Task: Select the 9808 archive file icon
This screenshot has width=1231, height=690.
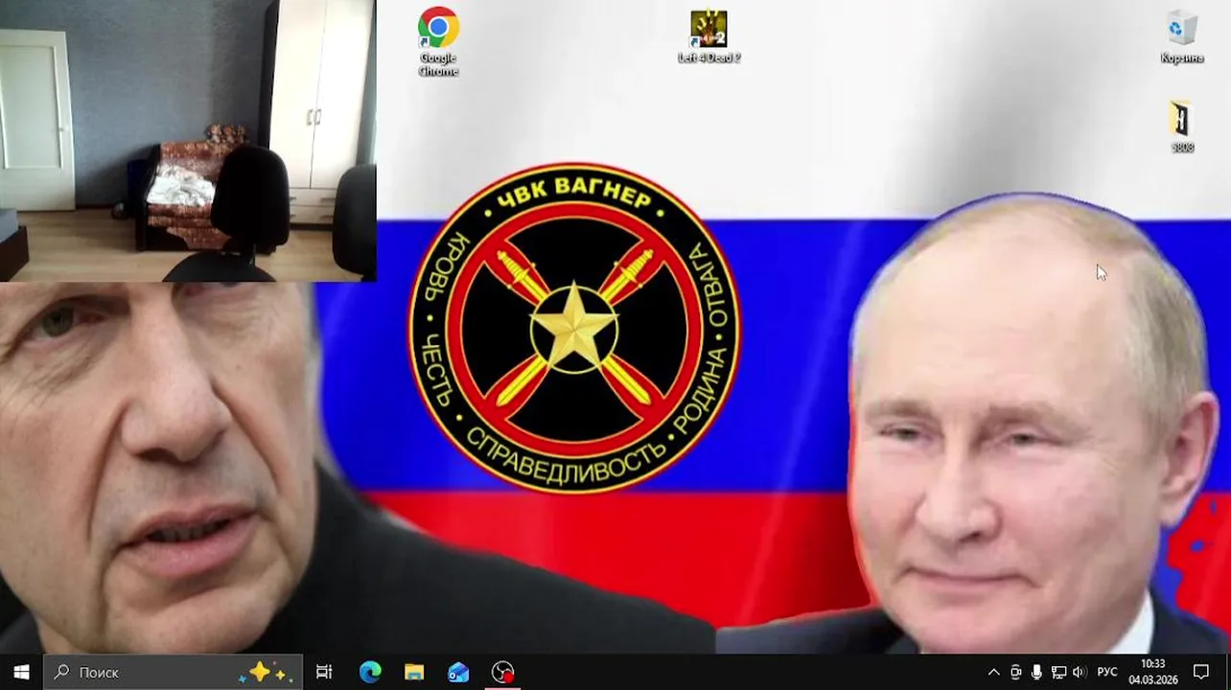Action: [x=1181, y=126]
